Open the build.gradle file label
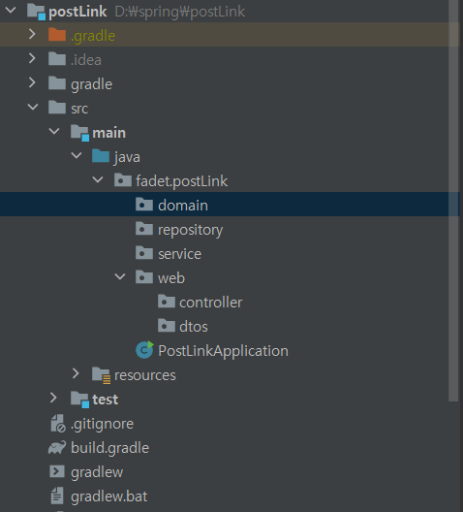This screenshot has width=463, height=512. tap(109, 448)
